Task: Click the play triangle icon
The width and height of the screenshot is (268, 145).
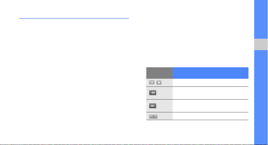Action: pos(159,83)
